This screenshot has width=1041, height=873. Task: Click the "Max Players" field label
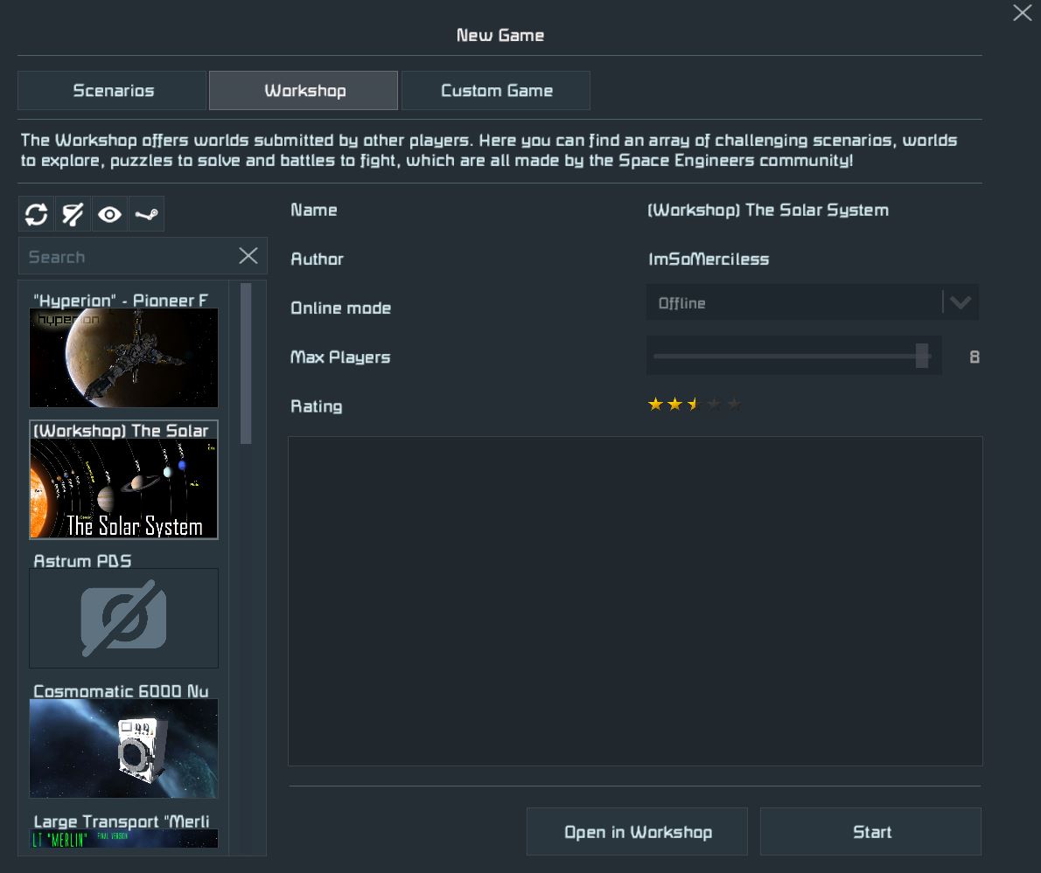click(x=340, y=357)
